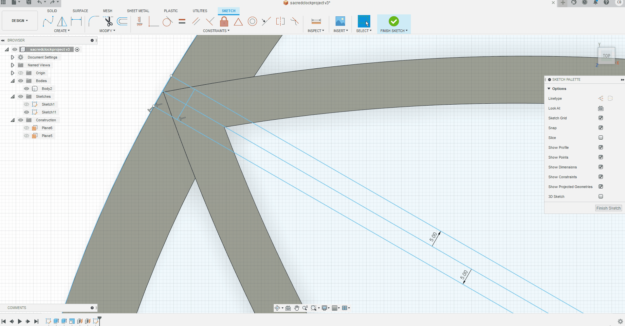The width and height of the screenshot is (625, 326).
Task: Apply the Horizontal/Vertical constraint
Action: (x=140, y=22)
